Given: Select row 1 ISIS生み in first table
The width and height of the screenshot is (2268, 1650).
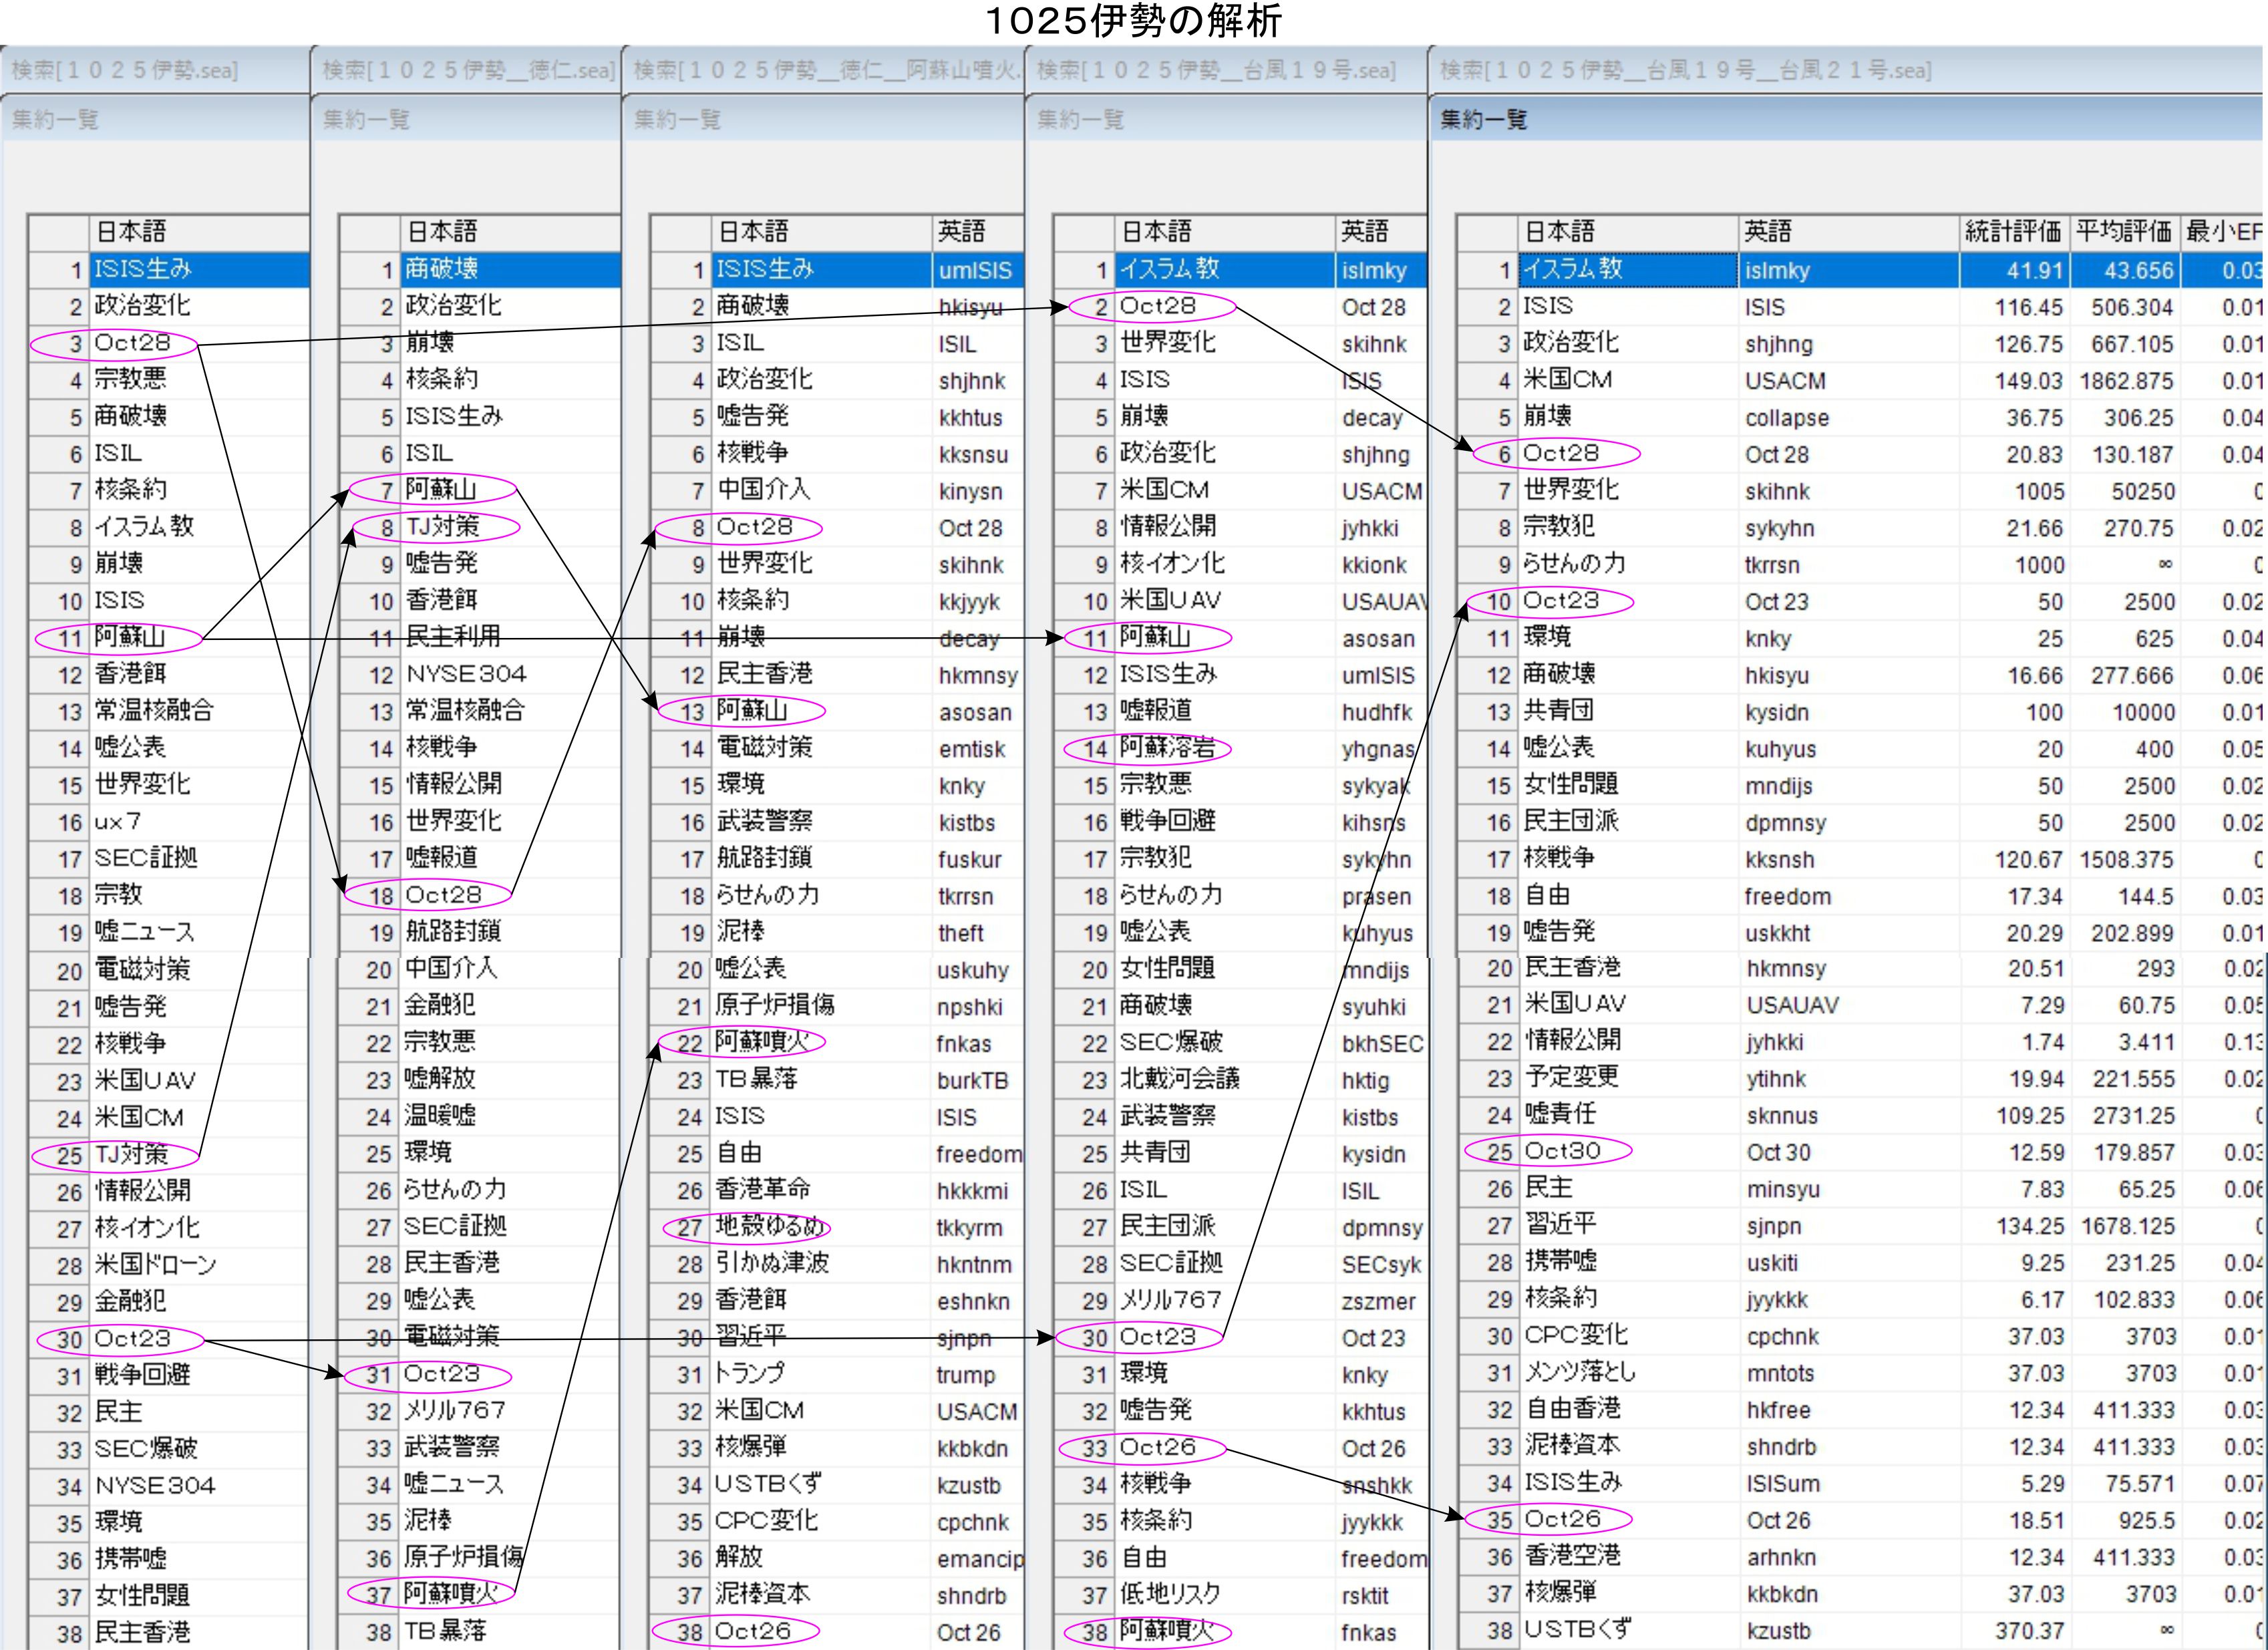Looking at the screenshot, I should (x=143, y=269).
